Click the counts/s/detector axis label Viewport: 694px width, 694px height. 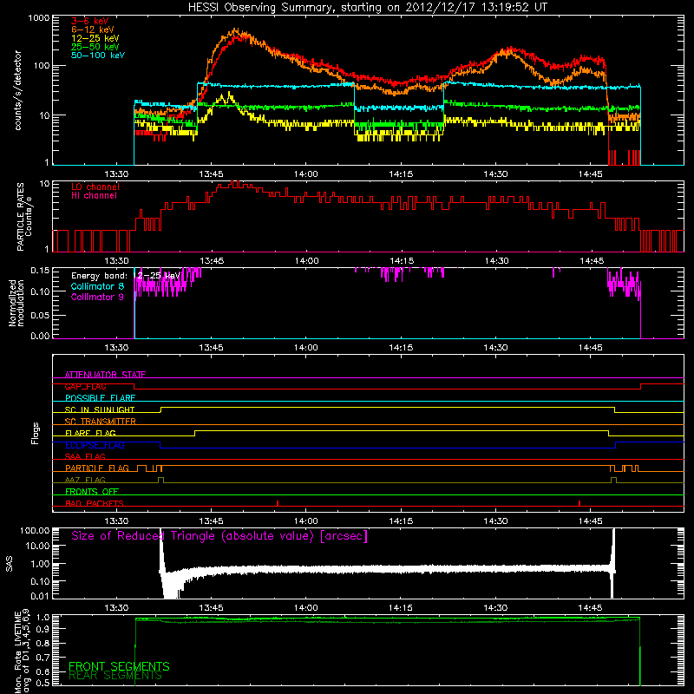pos(18,90)
